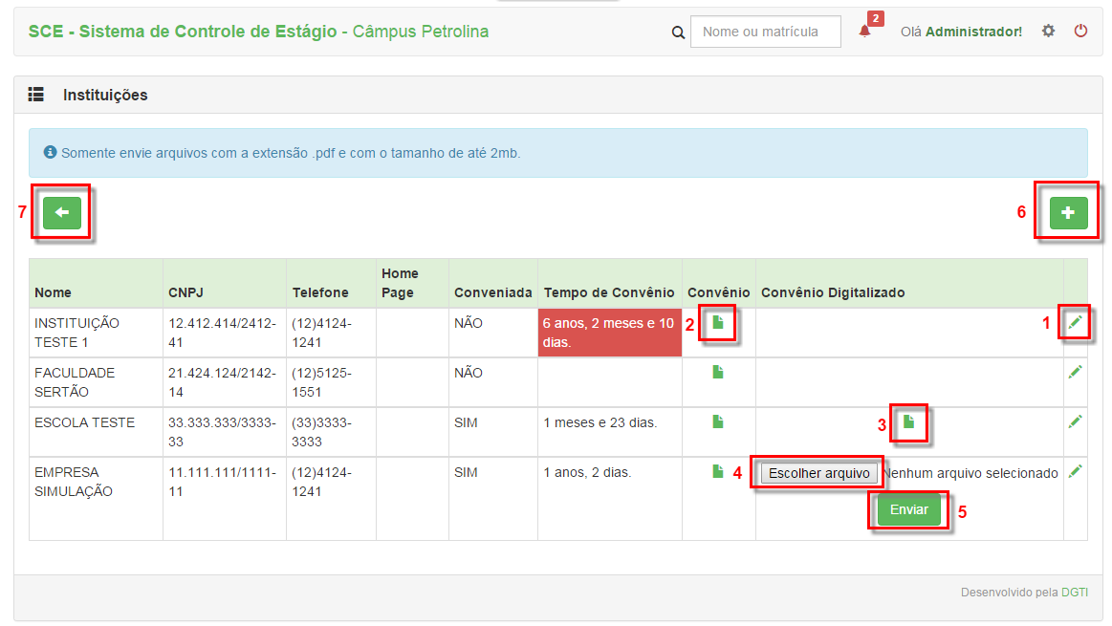Edit INSTITUIÇÃO TESTE 1 with pencil icon
The height and width of the screenshot is (626, 1112).
[x=1075, y=323]
